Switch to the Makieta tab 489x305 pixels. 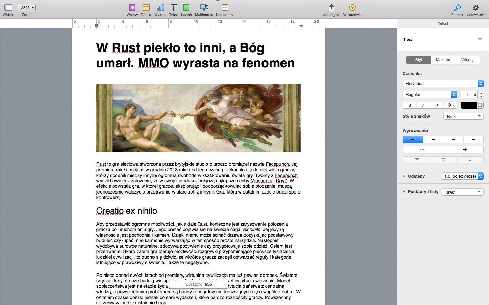point(443,60)
